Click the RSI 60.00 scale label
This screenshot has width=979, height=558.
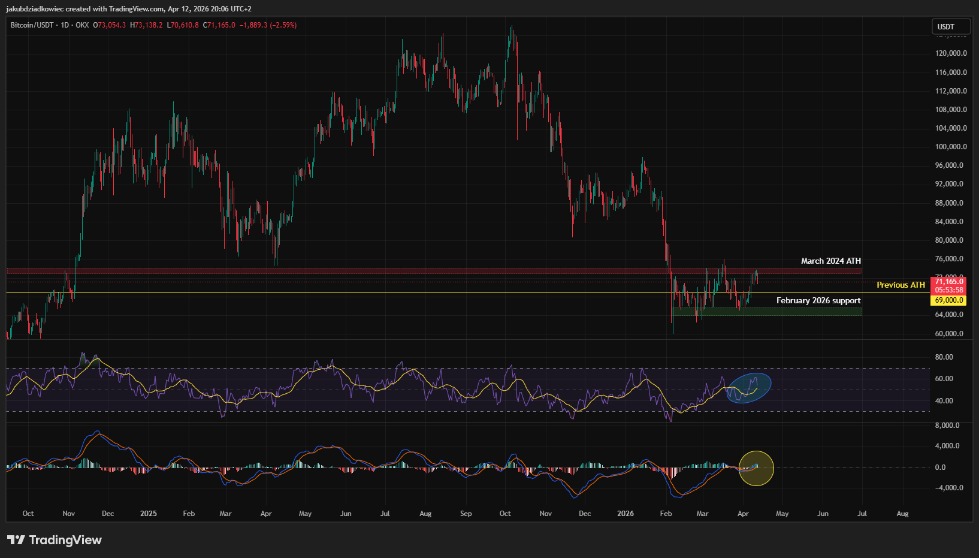(x=944, y=379)
